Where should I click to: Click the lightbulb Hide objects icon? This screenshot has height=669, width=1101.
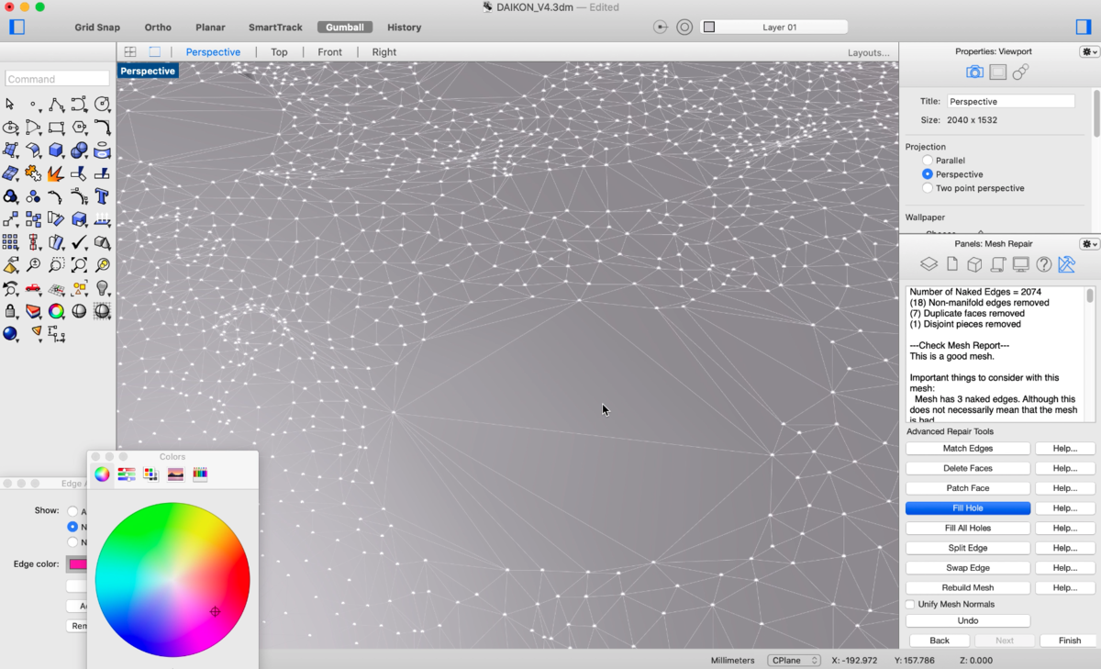pos(102,288)
